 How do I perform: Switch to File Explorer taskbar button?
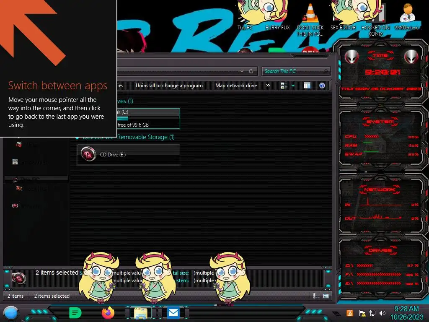[141, 313]
